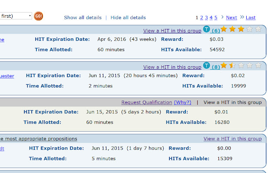Click the (Why?) qualification explanation link
This screenshot has width=278, height=173.
click(x=182, y=103)
